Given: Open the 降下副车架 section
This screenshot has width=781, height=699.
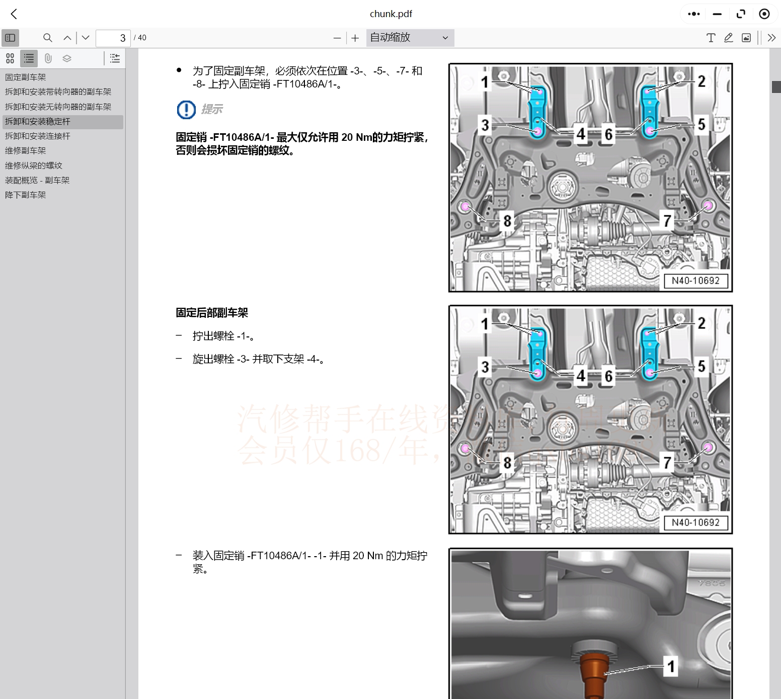Looking at the screenshot, I should click(25, 195).
